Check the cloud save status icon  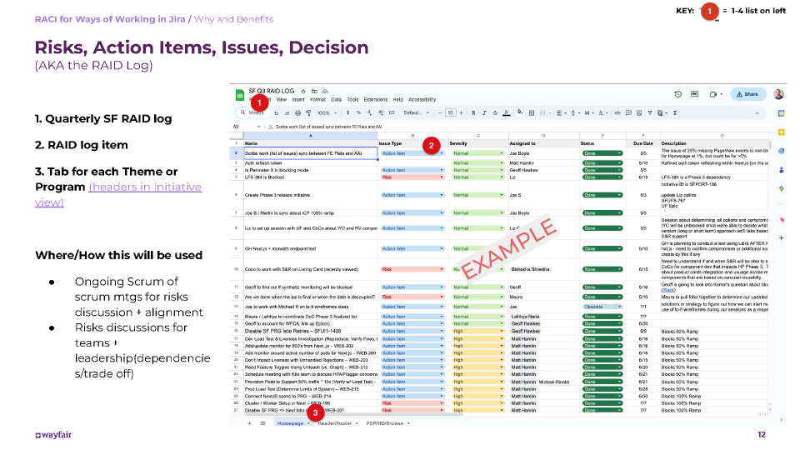[325, 92]
